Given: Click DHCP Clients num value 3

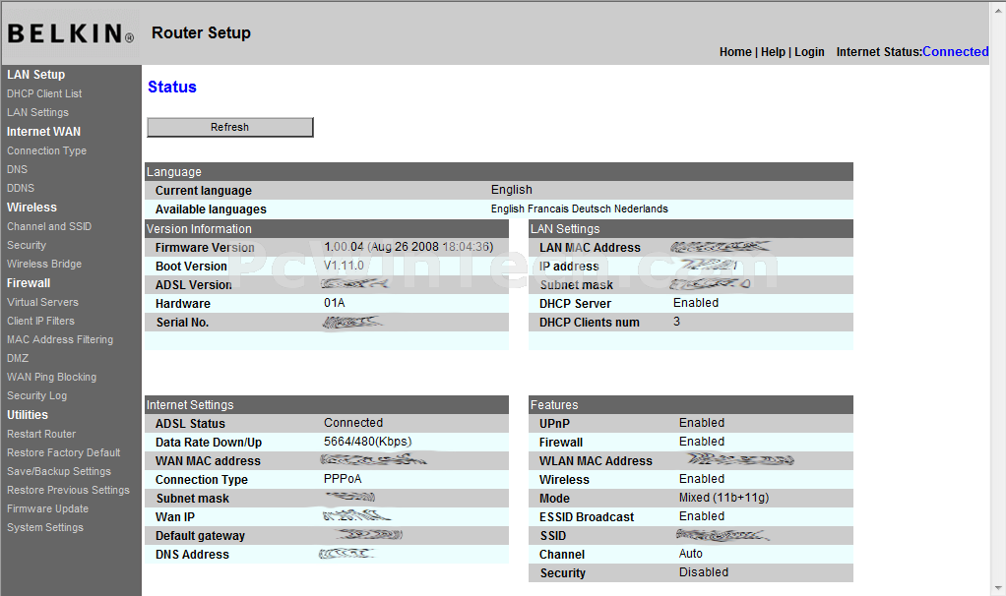Looking at the screenshot, I should tap(677, 322).
